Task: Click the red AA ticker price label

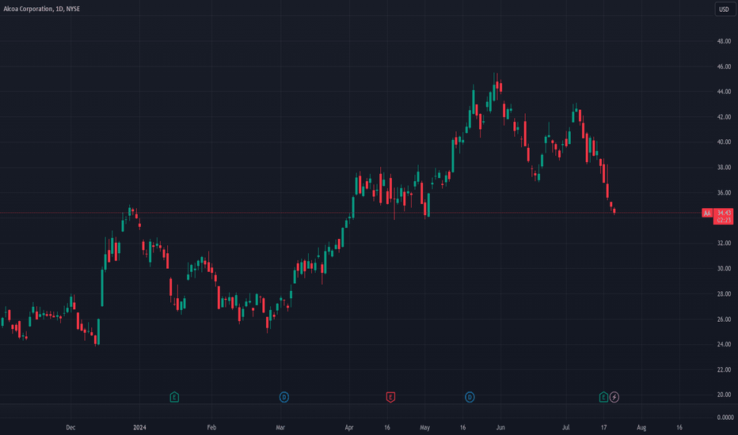Action: (x=707, y=213)
